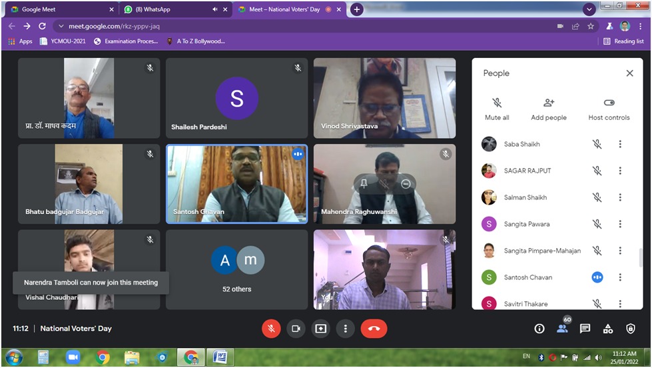Click Mute all in People panel
The image size is (652, 368).
click(497, 109)
